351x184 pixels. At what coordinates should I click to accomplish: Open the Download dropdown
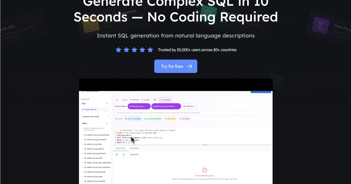135,155
